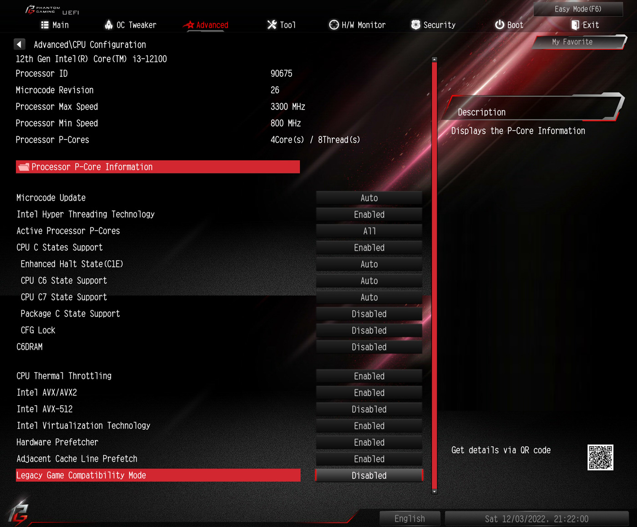This screenshot has width=637, height=527.
Task: Click the Processor Min Speed 800 MHz value
Action: coord(285,123)
